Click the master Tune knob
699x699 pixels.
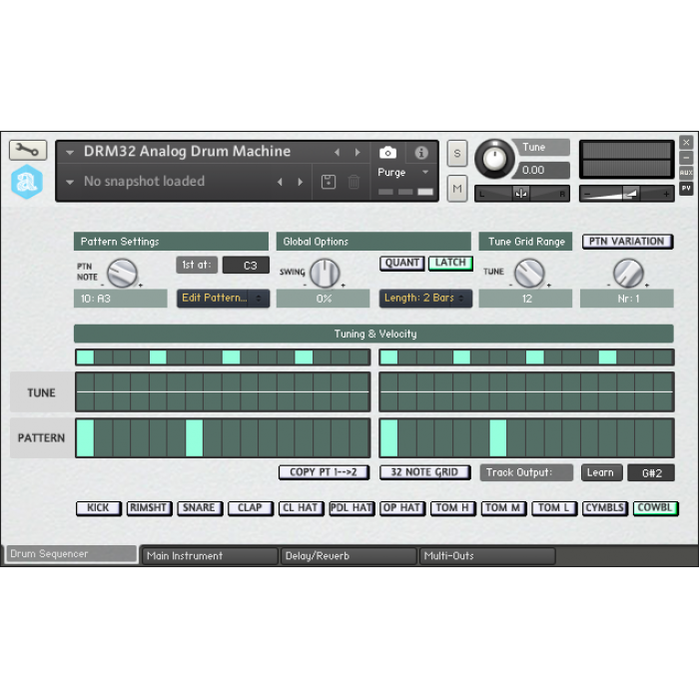pyautogui.click(x=494, y=159)
